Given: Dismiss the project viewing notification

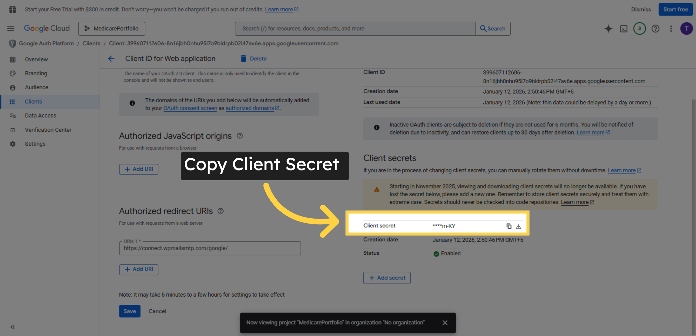Looking at the screenshot, I should pos(445,322).
